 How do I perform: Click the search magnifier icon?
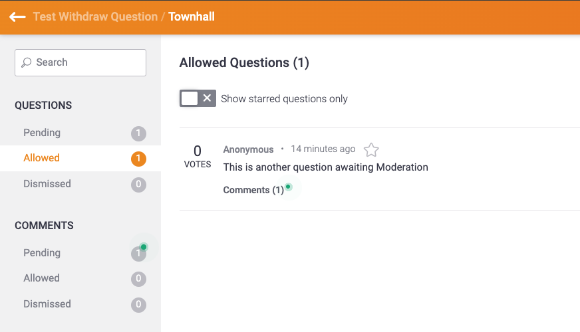[26, 62]
